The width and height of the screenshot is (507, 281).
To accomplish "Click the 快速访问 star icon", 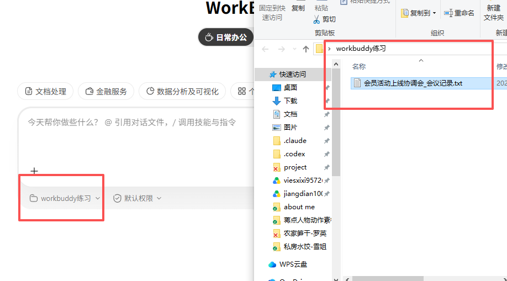I will (x=273, y=75).
